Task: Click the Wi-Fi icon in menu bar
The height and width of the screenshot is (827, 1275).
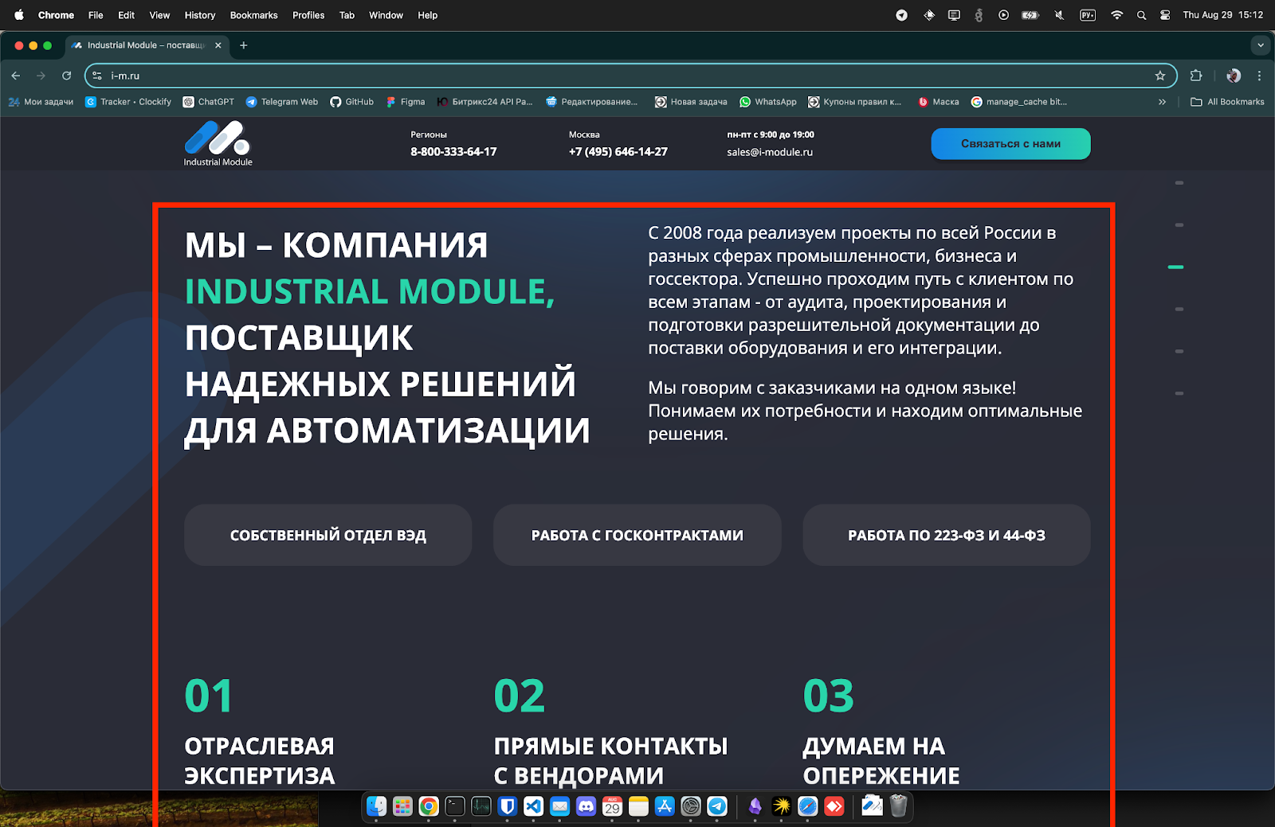Action: click(1116, 15)
